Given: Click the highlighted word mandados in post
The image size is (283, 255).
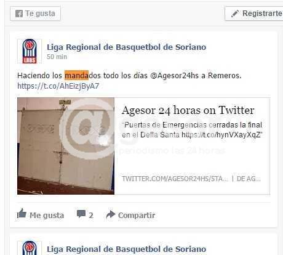Looking at the screenshot, I should (82, 75).
